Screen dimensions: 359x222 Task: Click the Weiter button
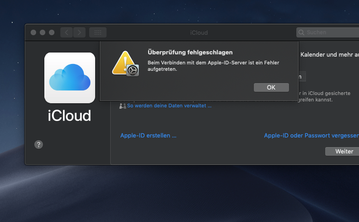pyautogui.click(x=342, y=151)
